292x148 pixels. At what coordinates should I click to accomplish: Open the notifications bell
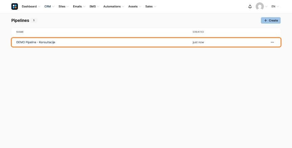click(250, 6)
